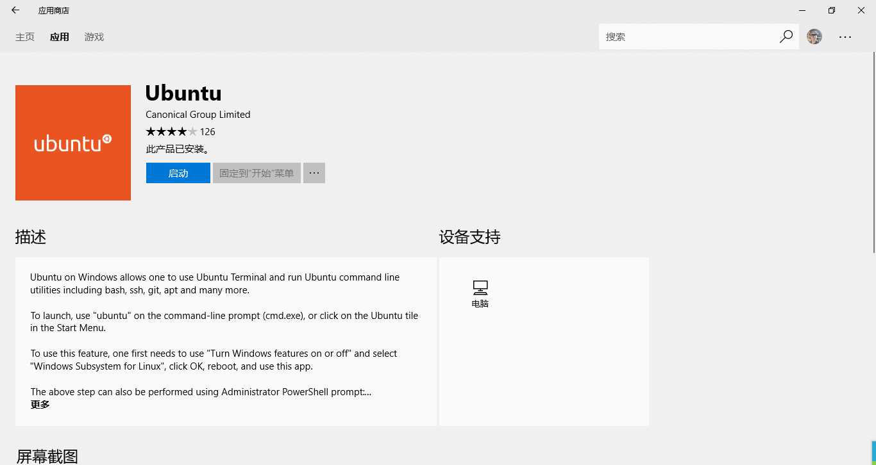Screen dimensions: 876x465
Task: Switch to the 应用 tab
Action: pyautogui.click(x=60, y=37)
